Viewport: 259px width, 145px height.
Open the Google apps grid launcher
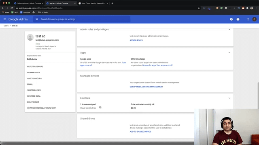248,19
